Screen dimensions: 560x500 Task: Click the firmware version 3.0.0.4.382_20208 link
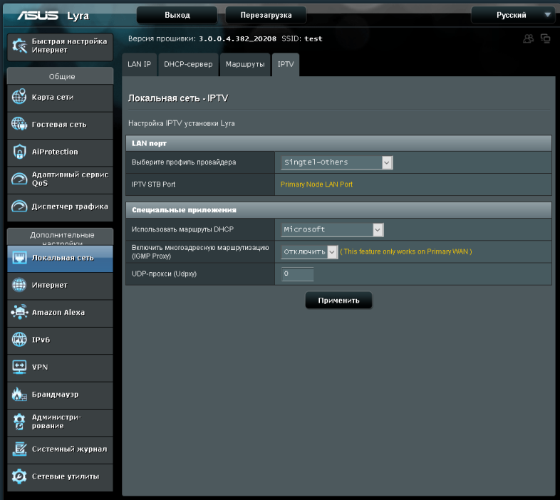point(237,38)
